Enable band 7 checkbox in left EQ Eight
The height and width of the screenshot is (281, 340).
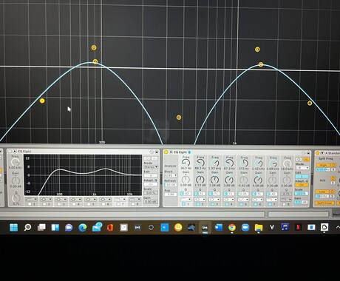point(118,204)
